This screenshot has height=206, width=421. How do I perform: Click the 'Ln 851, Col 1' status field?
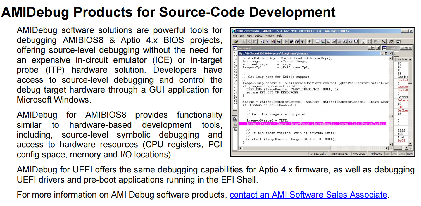(x=318, y=153)
